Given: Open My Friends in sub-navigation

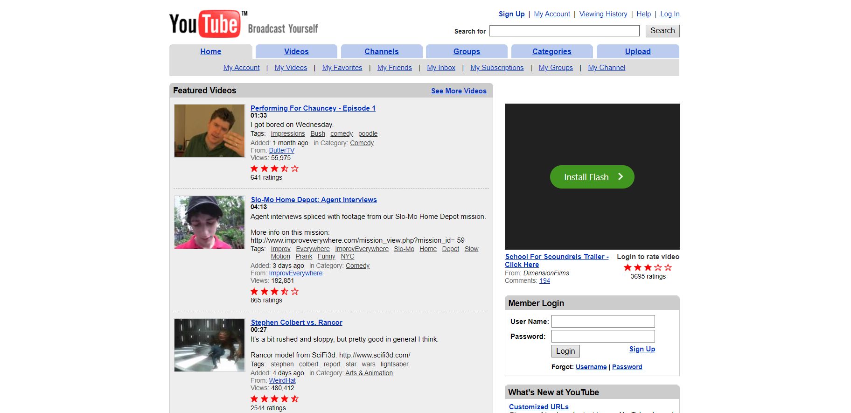Looking at the screenshot, I should click(394, 68).
